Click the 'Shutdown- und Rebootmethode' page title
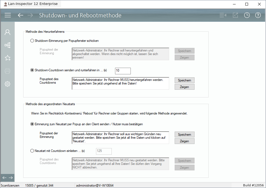Image resolution: width=266 pixels, height=188 pixels. 80,15
